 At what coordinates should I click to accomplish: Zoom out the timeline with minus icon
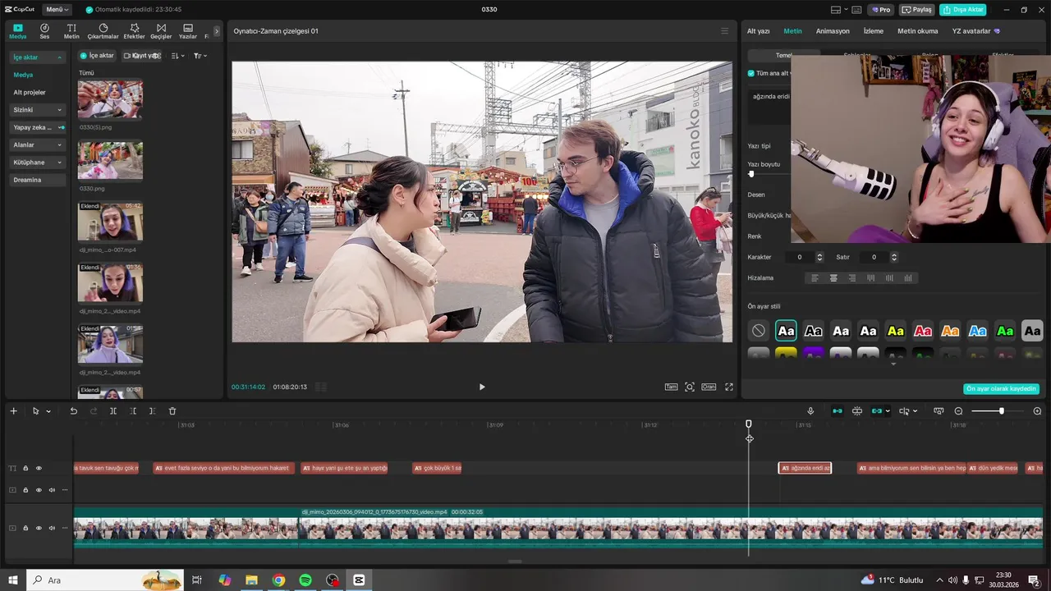pyautogui.click(x=958, y=411)
